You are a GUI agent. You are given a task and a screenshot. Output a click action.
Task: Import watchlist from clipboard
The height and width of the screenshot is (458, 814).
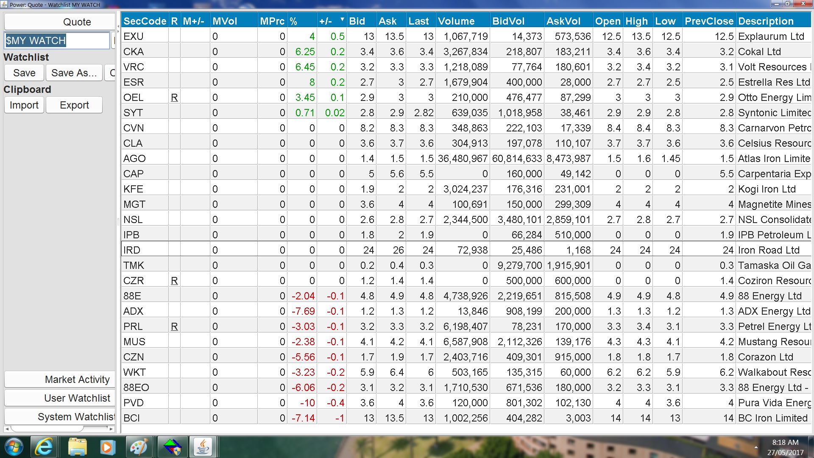[24, 105]
